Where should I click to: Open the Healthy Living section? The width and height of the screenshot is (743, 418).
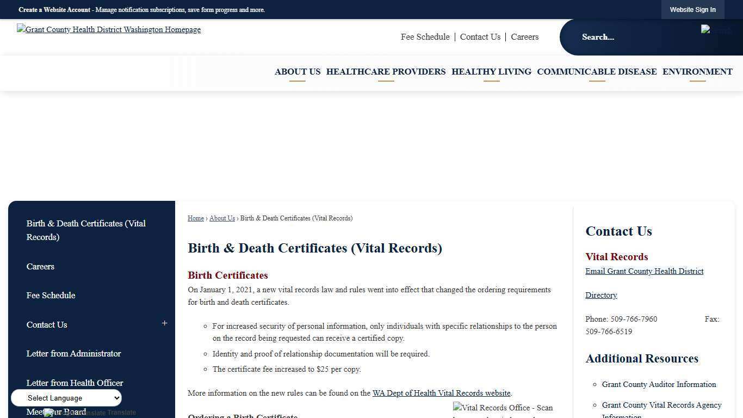pos(491,71)
